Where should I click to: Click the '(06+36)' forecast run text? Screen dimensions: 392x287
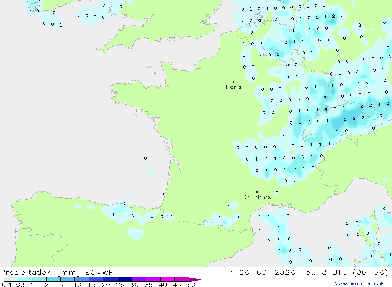370,273
